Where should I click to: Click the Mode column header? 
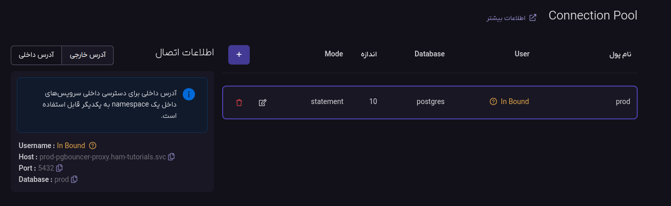coord(334,54)
